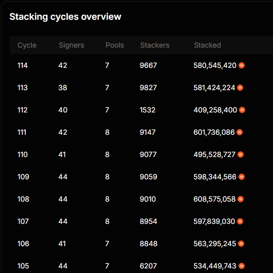Sort table by Signers column header
This screenshot has height=273, width=273.
[x=71, y=45]
